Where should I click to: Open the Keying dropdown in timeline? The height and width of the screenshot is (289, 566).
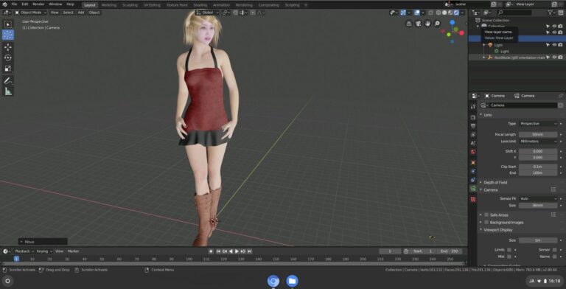(x=44, y=251)
